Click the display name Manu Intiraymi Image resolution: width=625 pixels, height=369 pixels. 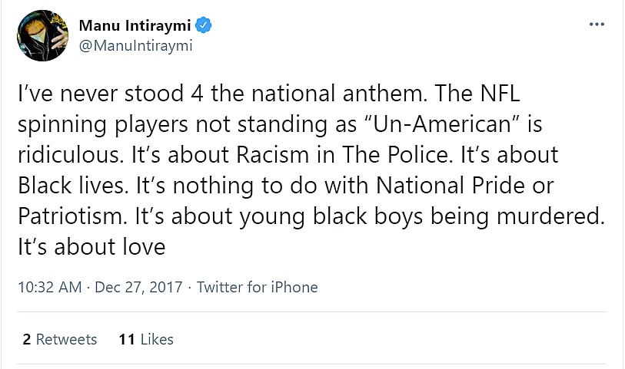tap(135, 26)
